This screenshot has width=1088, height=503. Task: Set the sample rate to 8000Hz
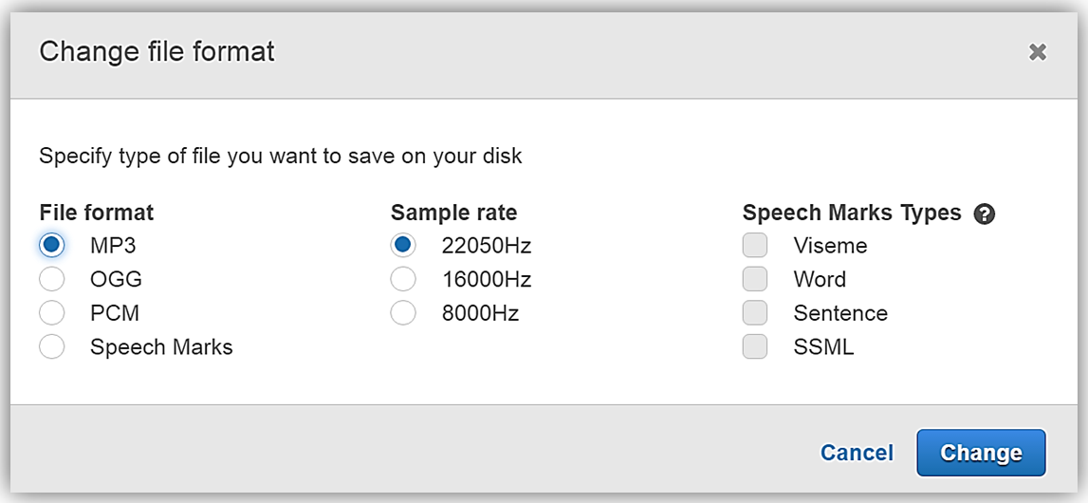tap(403, 313)
